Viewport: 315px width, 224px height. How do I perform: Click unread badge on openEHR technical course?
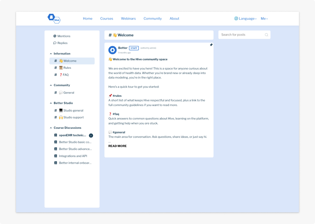(91, 135)
